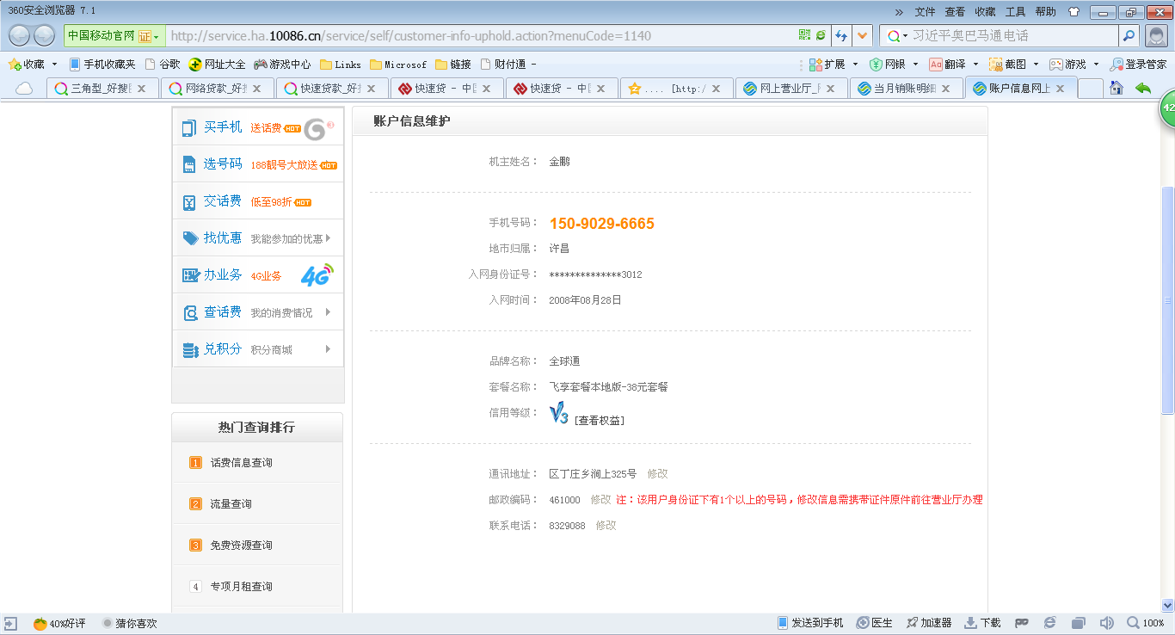Click the QR code icon in address bar

click(x=804, y=35)
